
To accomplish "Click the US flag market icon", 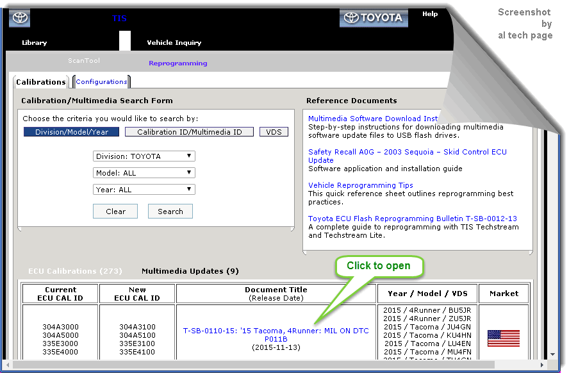I will 503,338.
